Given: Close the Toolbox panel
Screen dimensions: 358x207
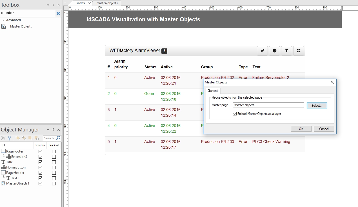Looking at the screenshot, I should tap(59, 5).
